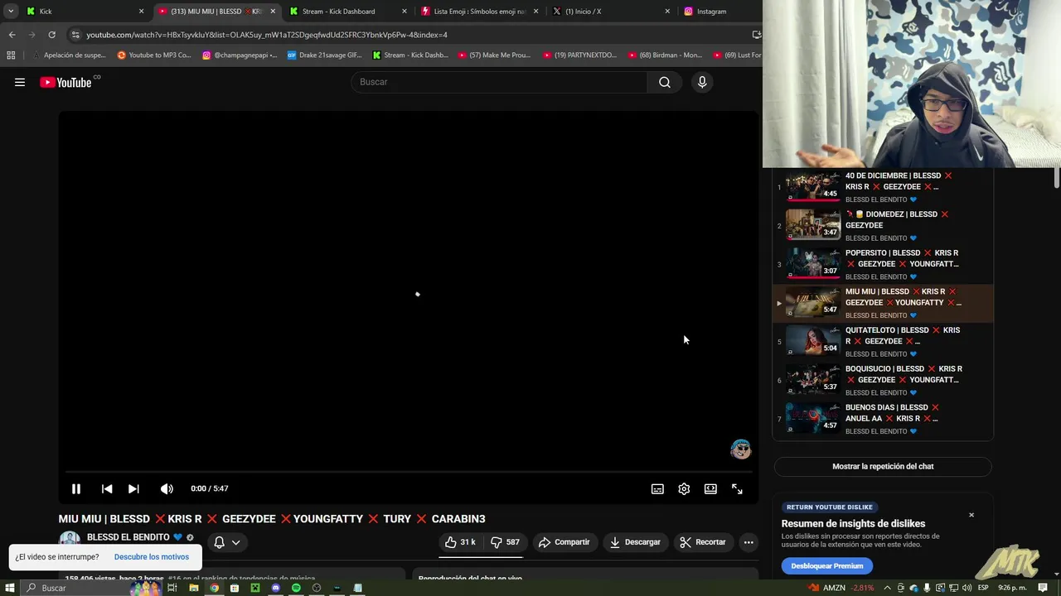Switch to theater mode
Image resolution: width=1061 pixels, height=596 pixels.
click(710, 488)
